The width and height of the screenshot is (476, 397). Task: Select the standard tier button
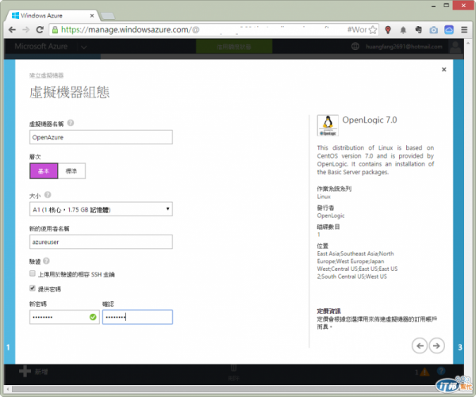[71, 171]
